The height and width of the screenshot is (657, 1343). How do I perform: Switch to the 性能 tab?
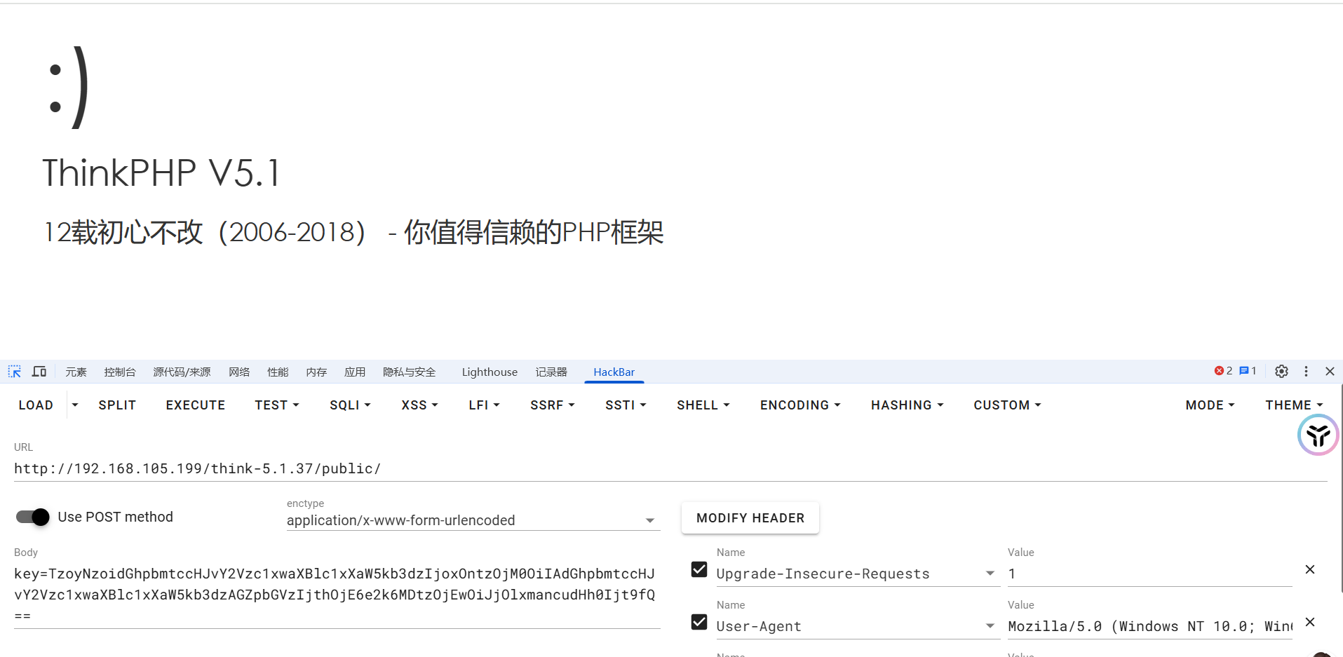(278, 372)
